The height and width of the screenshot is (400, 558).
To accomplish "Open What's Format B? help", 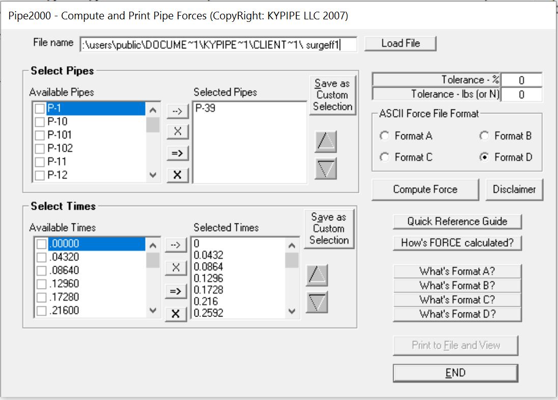I will click(x=457, y=285).
